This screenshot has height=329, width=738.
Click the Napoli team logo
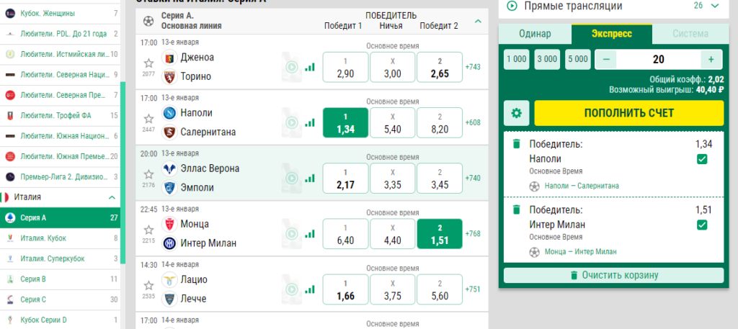[169, 113]
